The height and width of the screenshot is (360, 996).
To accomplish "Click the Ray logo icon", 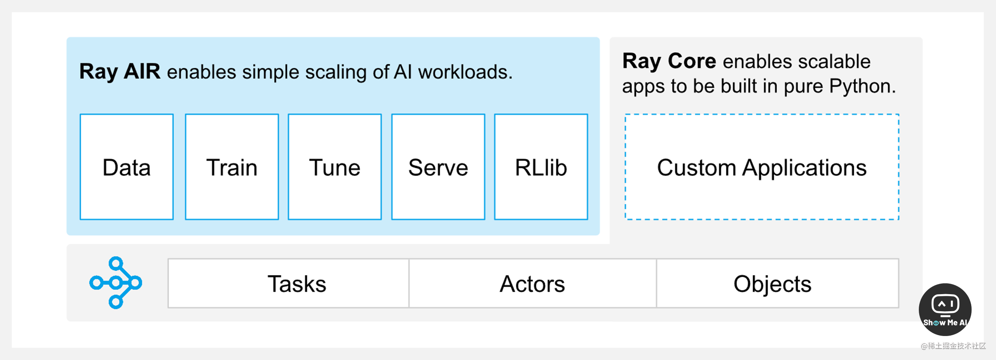I will pos(116,283).
